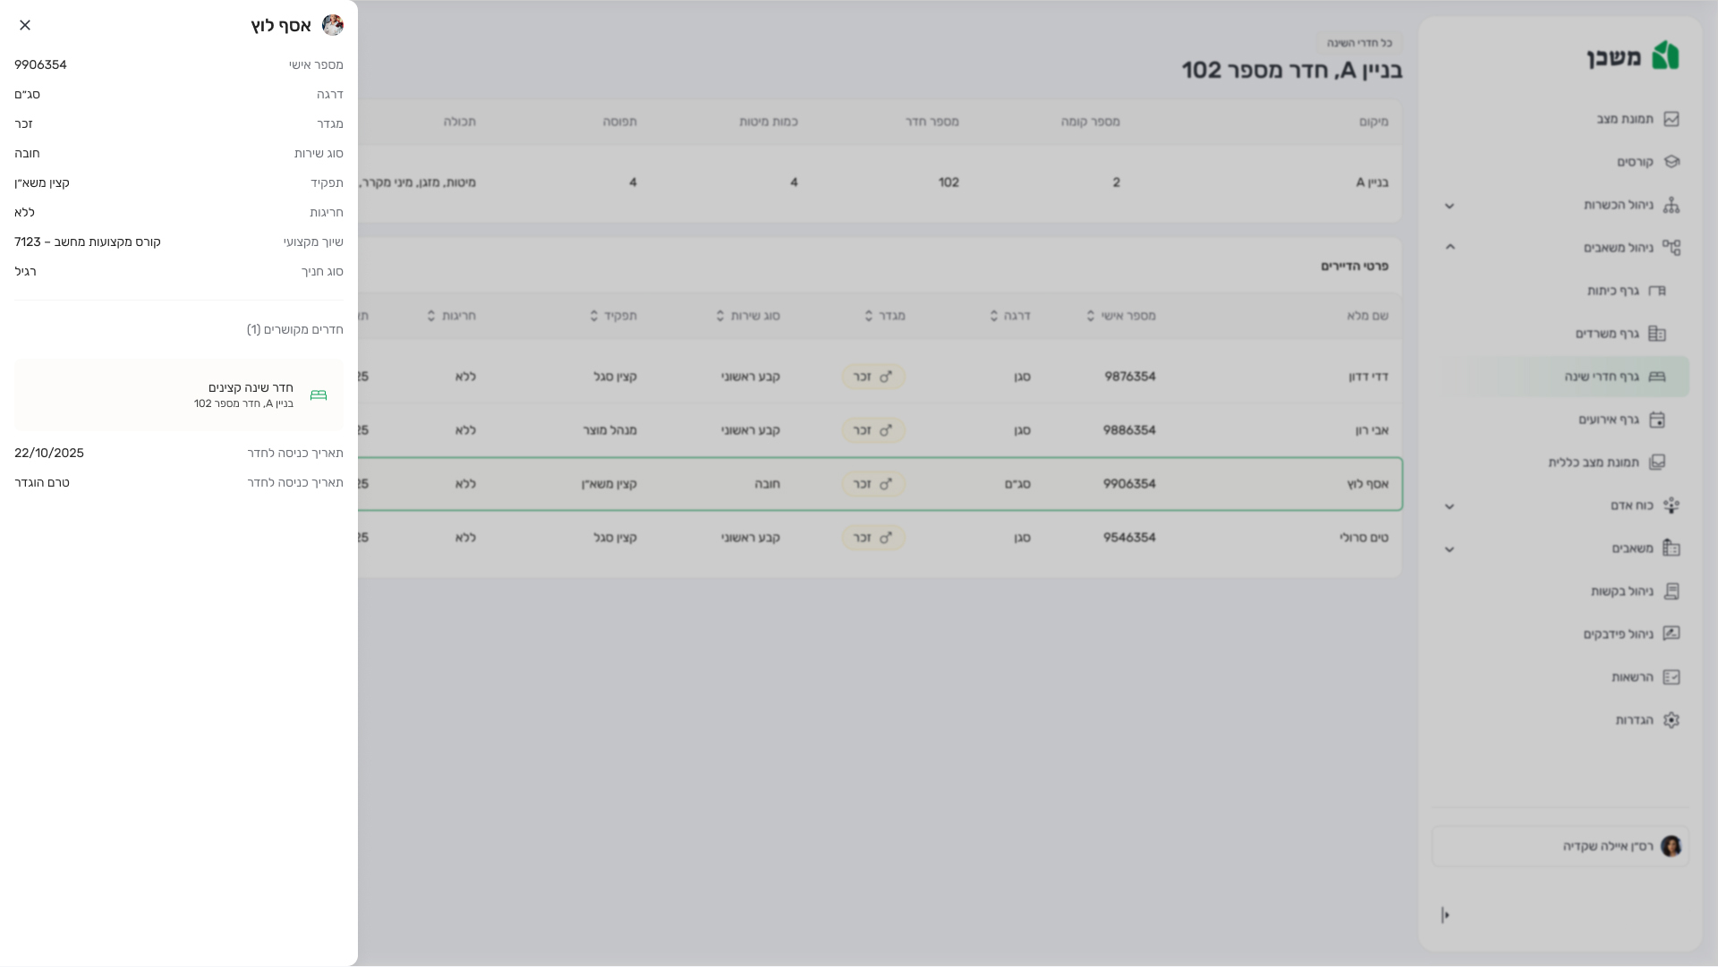Open the ניהול בקשות requests icon

point(1673,590)
